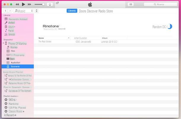Open Musica under the device
This screenshot has height=119, width=181.
12,47
